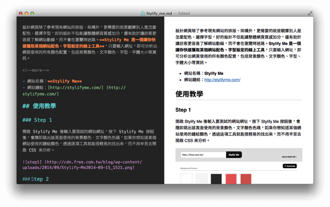Click the bold 'Stylify Me 是一個' text in preview
This screenshot has width=330, height=207.
coord(285,44)
